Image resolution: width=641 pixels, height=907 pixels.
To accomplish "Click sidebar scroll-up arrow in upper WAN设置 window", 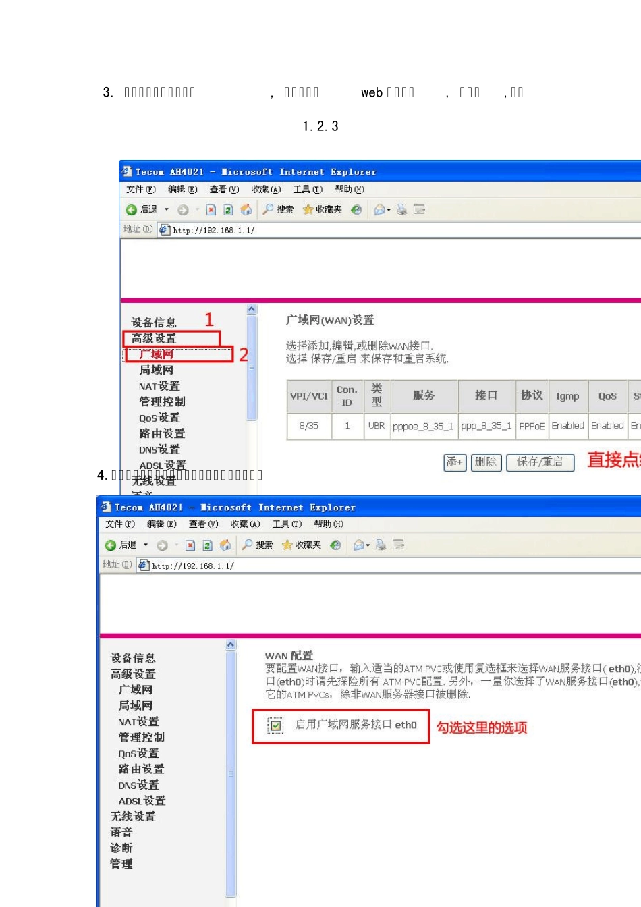I will tap(252, 310).
